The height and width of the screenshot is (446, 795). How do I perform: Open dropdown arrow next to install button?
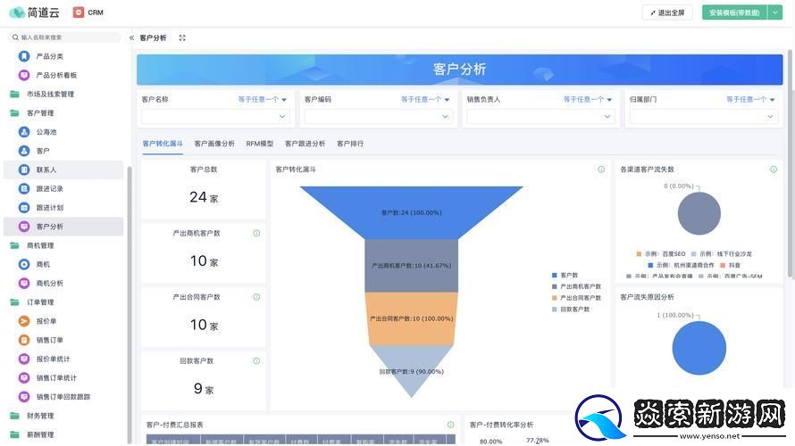[775, 12]
